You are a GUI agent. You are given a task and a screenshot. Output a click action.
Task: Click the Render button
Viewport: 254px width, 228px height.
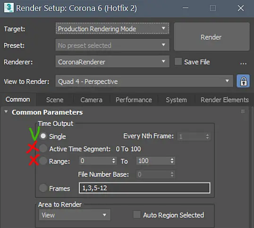212,37
